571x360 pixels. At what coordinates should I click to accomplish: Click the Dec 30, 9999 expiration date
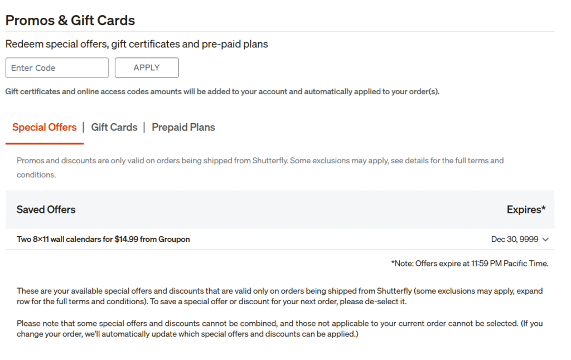[x=514, y=240]
